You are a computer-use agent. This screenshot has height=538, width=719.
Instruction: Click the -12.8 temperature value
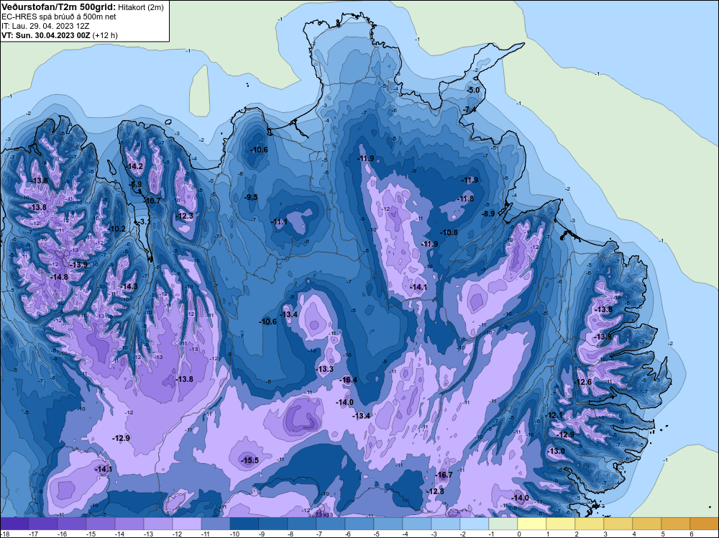coord(436,491)
